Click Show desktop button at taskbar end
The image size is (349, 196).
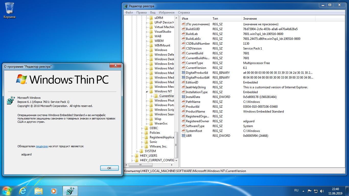click(347, 191)
